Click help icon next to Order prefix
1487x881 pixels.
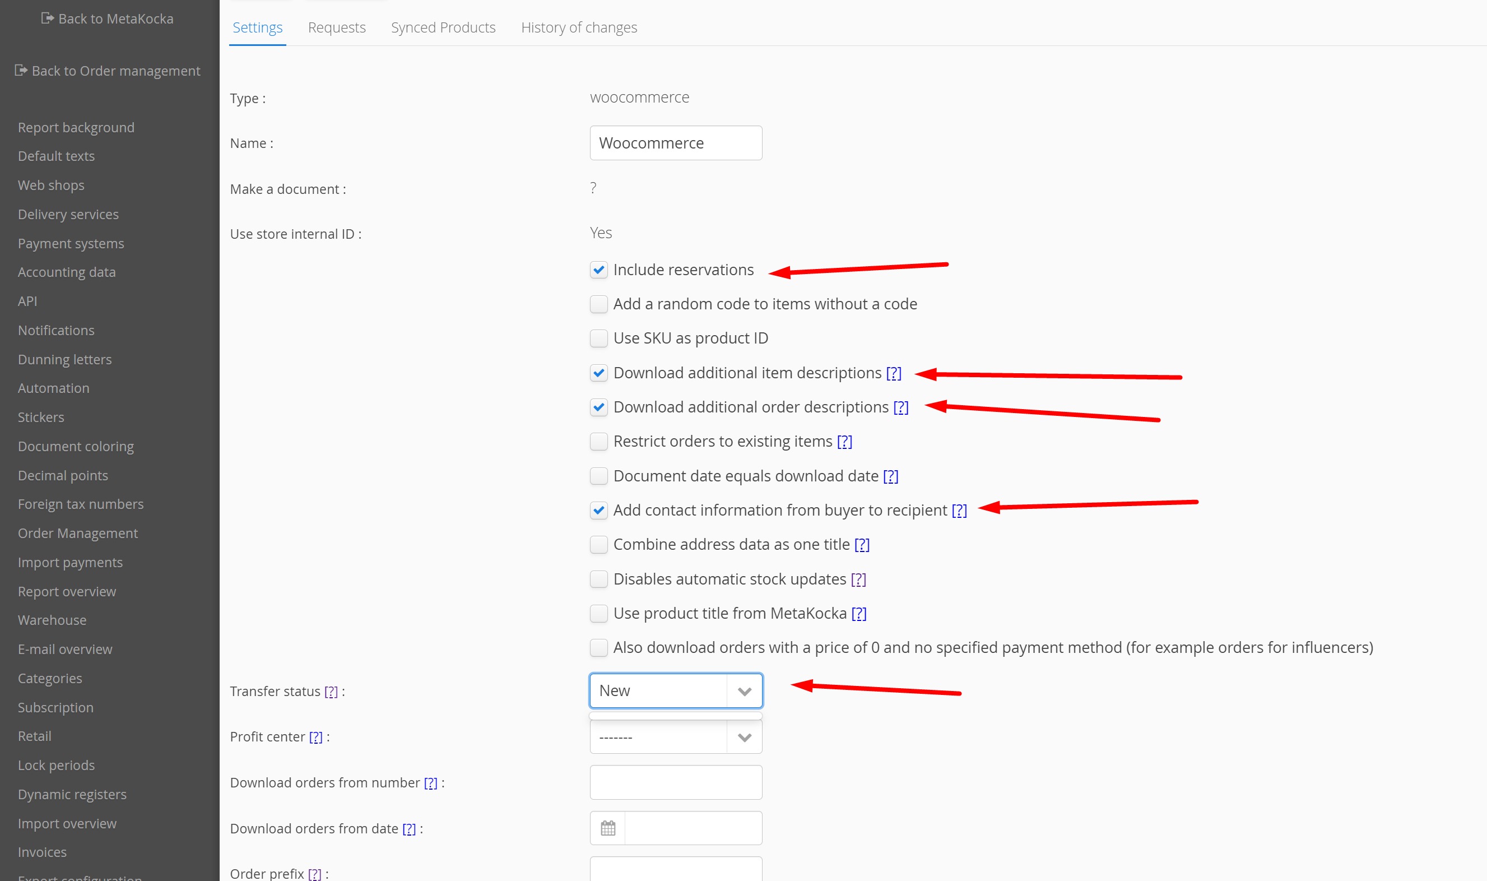pyautogui.click(x=314, y=873)
